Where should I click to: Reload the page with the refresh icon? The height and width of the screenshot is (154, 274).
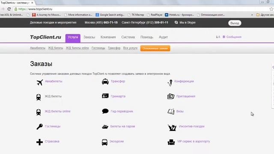[x=9, y=9]
